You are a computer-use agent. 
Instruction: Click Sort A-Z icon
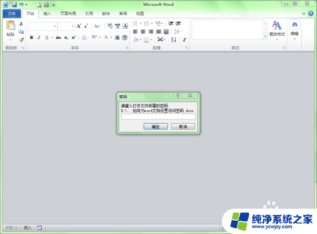[174, 39]
